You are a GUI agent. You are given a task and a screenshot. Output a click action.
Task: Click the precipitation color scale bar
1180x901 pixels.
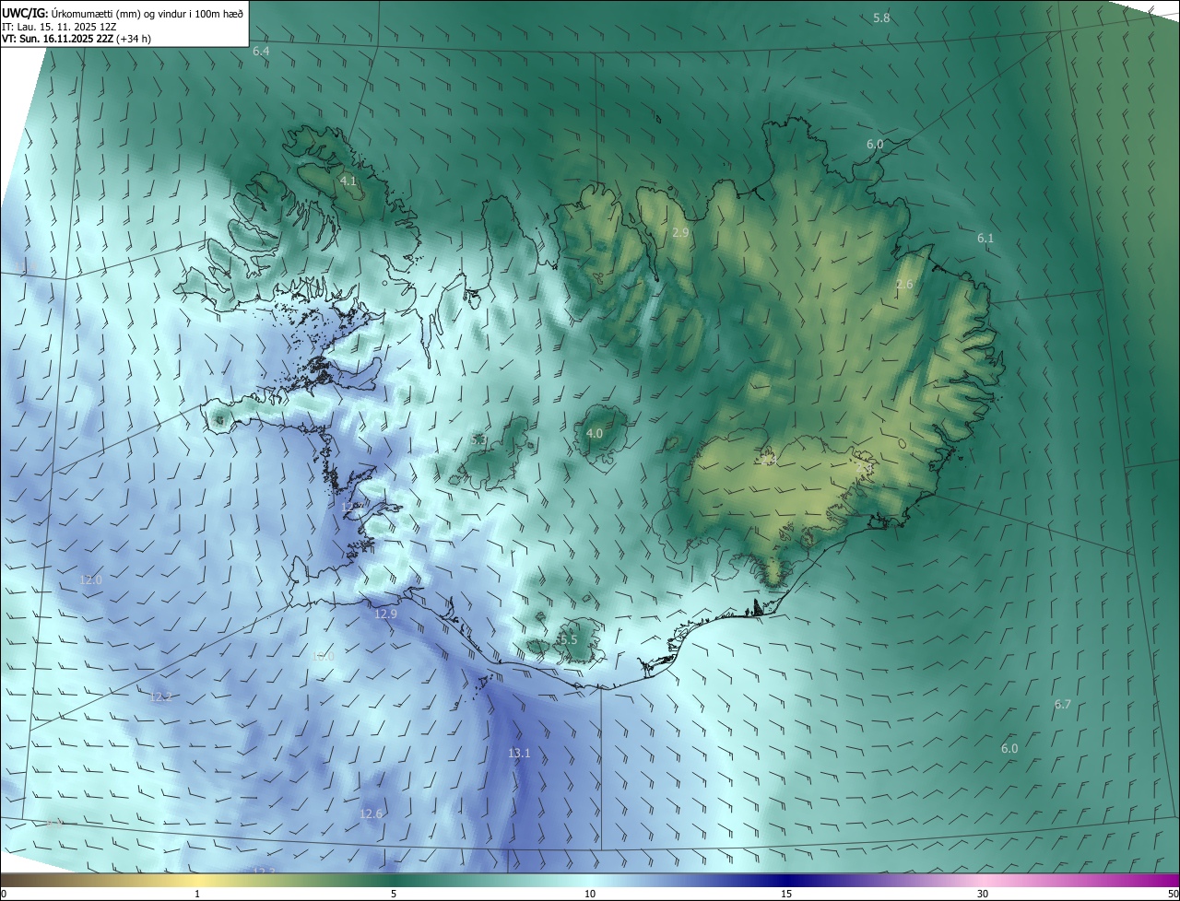[590, 880]
